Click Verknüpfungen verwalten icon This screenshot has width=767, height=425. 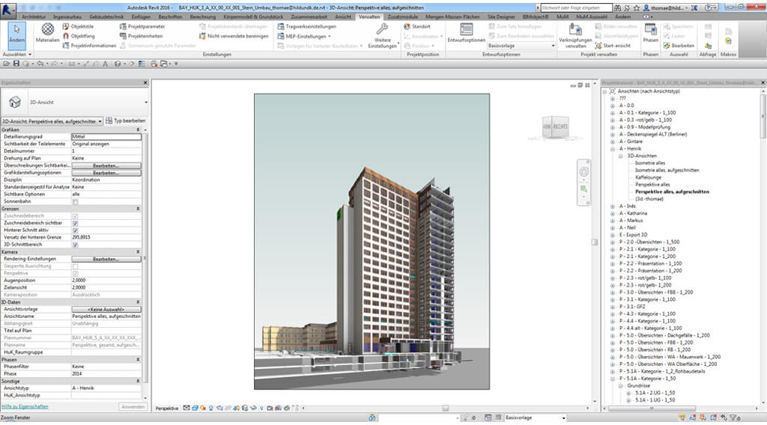pos(575,34)
